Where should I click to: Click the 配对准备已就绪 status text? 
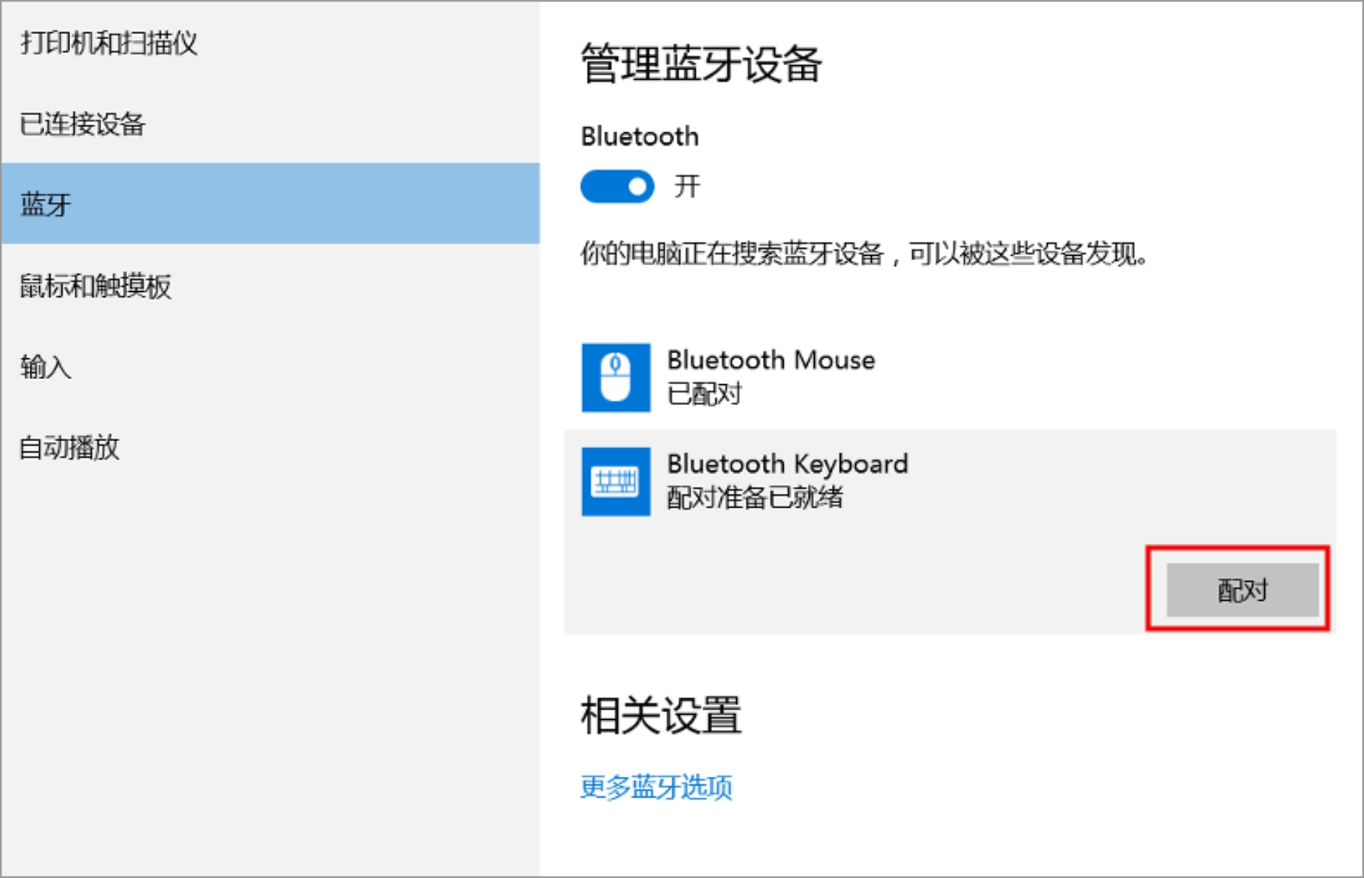756,497
